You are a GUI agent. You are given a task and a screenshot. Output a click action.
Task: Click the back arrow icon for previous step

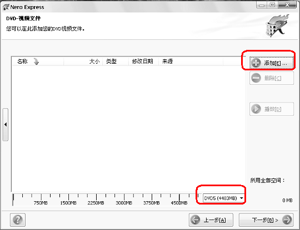(196, 219)
